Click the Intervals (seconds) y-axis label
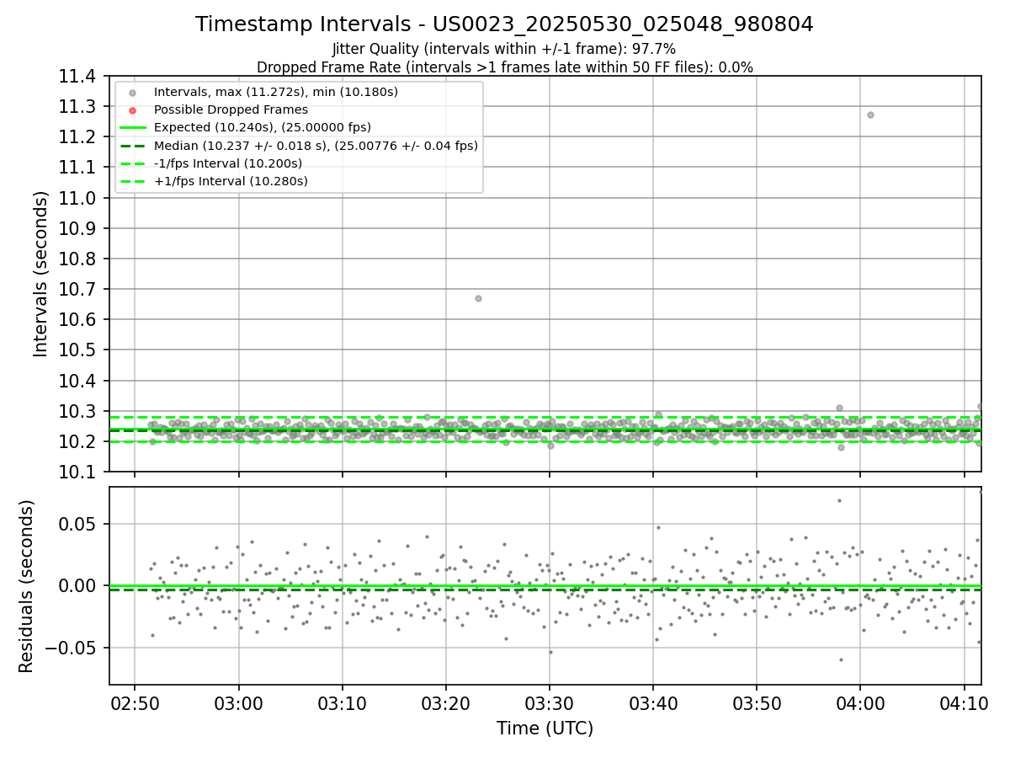Viewport: 1010px width, 758px height. (41, 274)
